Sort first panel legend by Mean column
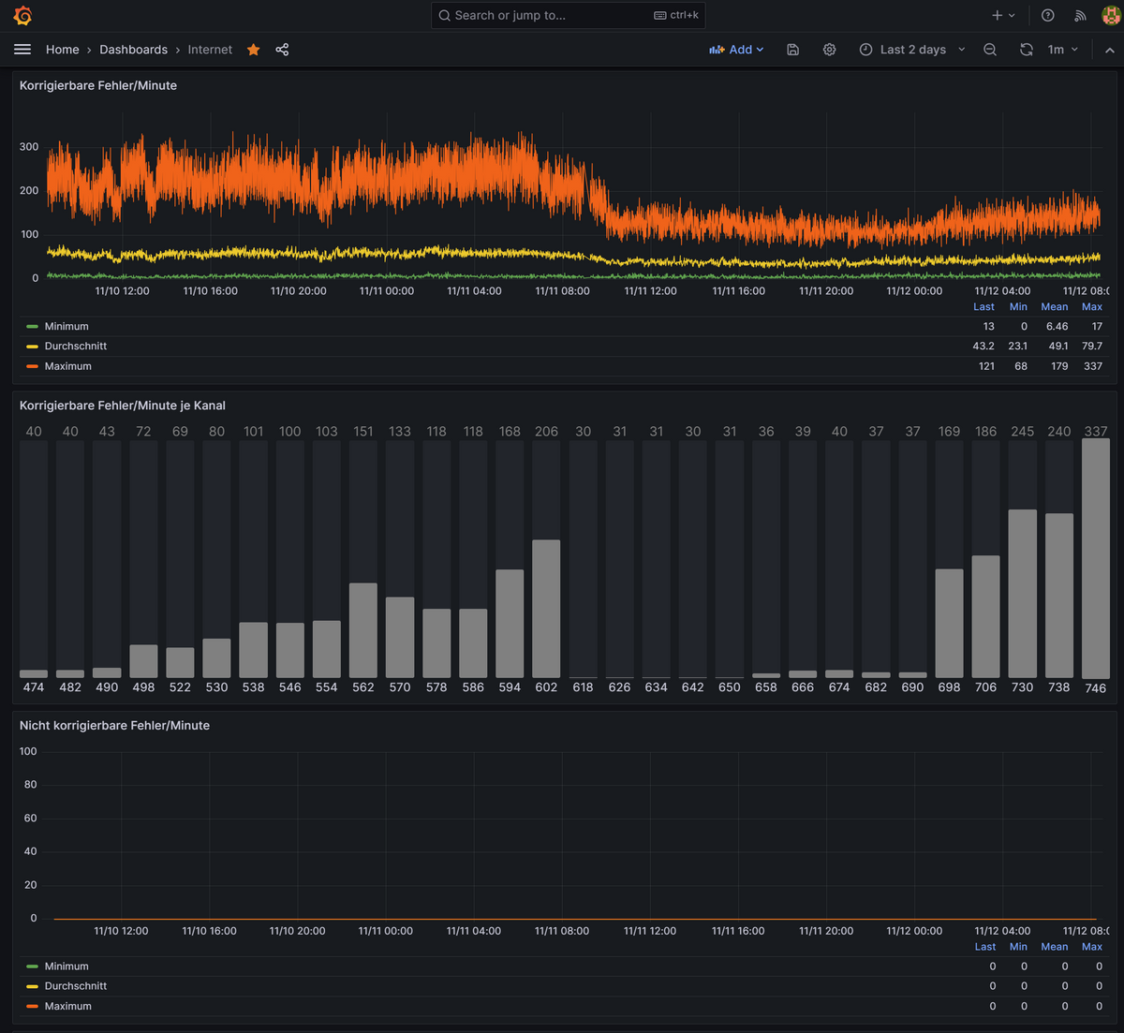 click(x=1055, y=307)
